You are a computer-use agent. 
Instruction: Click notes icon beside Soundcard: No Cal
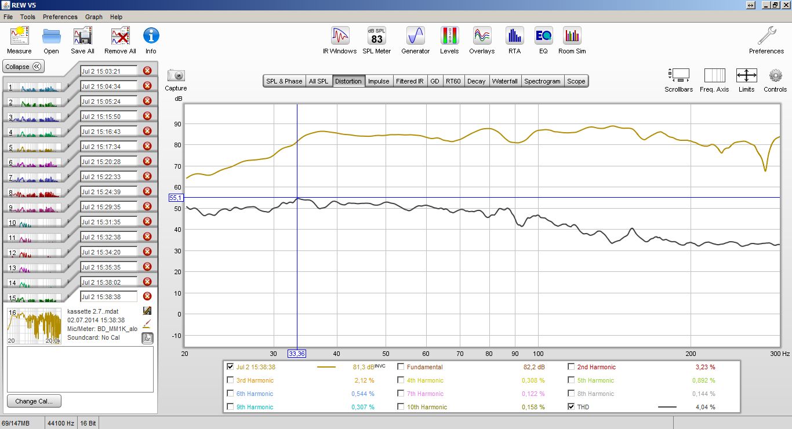tap(147, 338)
